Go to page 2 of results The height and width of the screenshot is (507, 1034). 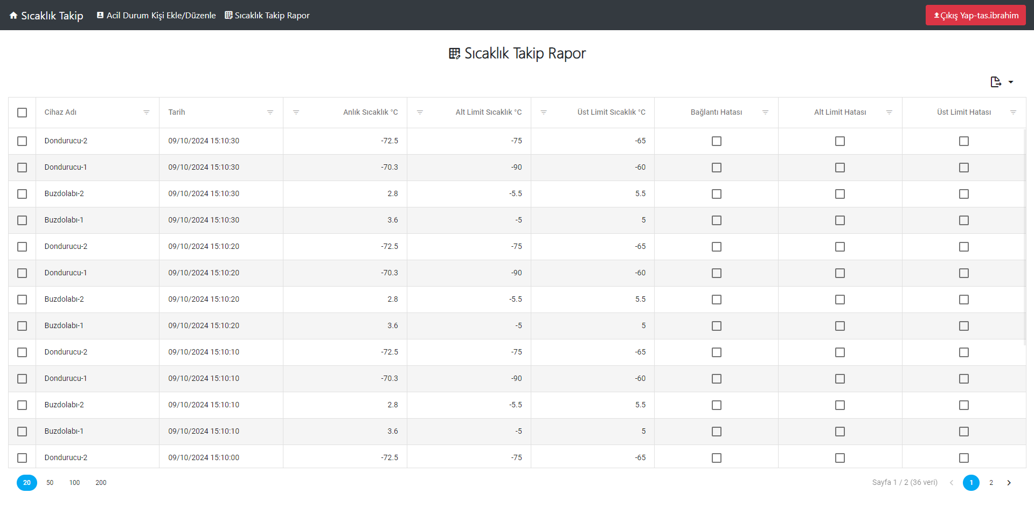coord(991,483)
